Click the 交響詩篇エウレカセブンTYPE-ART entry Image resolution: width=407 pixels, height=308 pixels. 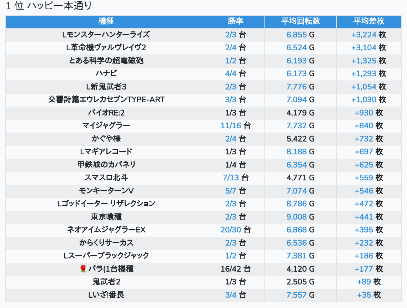106,99
